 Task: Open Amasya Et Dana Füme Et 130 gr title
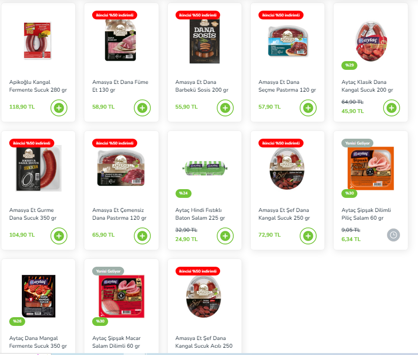click(x=120, y=86)
